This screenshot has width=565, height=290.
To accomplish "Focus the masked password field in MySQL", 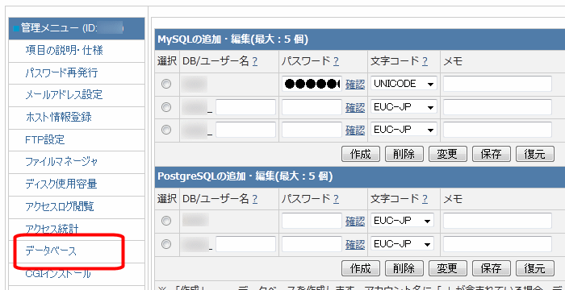I will (312, 84).
